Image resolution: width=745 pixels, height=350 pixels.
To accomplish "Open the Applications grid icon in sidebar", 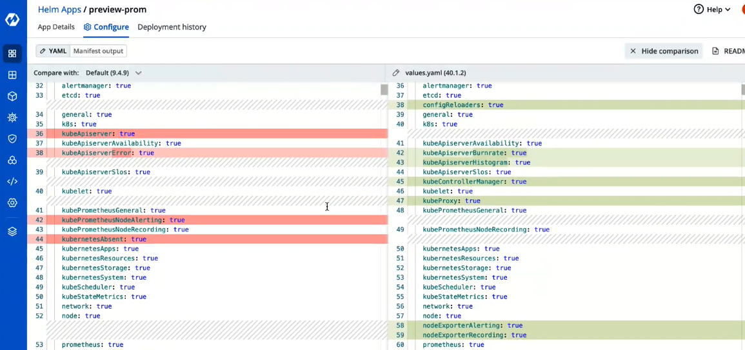I will point(12,53).
